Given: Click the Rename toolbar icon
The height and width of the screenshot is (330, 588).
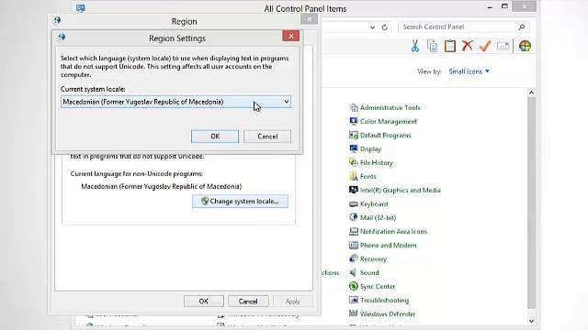Looking at the screenshot, I should point(503,46).
